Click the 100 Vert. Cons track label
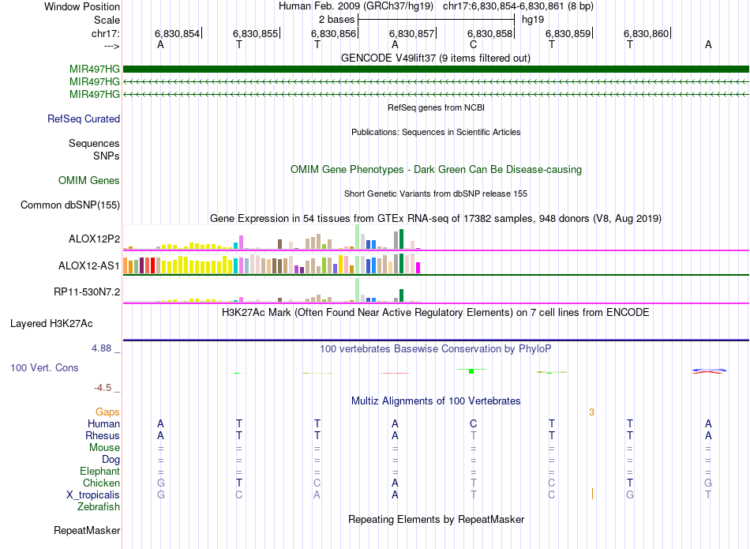 pos(44,367)
